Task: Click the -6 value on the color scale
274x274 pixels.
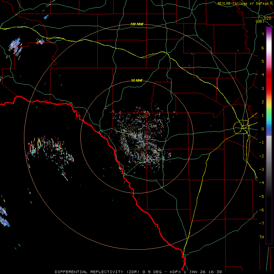Action: coord(262,210)
